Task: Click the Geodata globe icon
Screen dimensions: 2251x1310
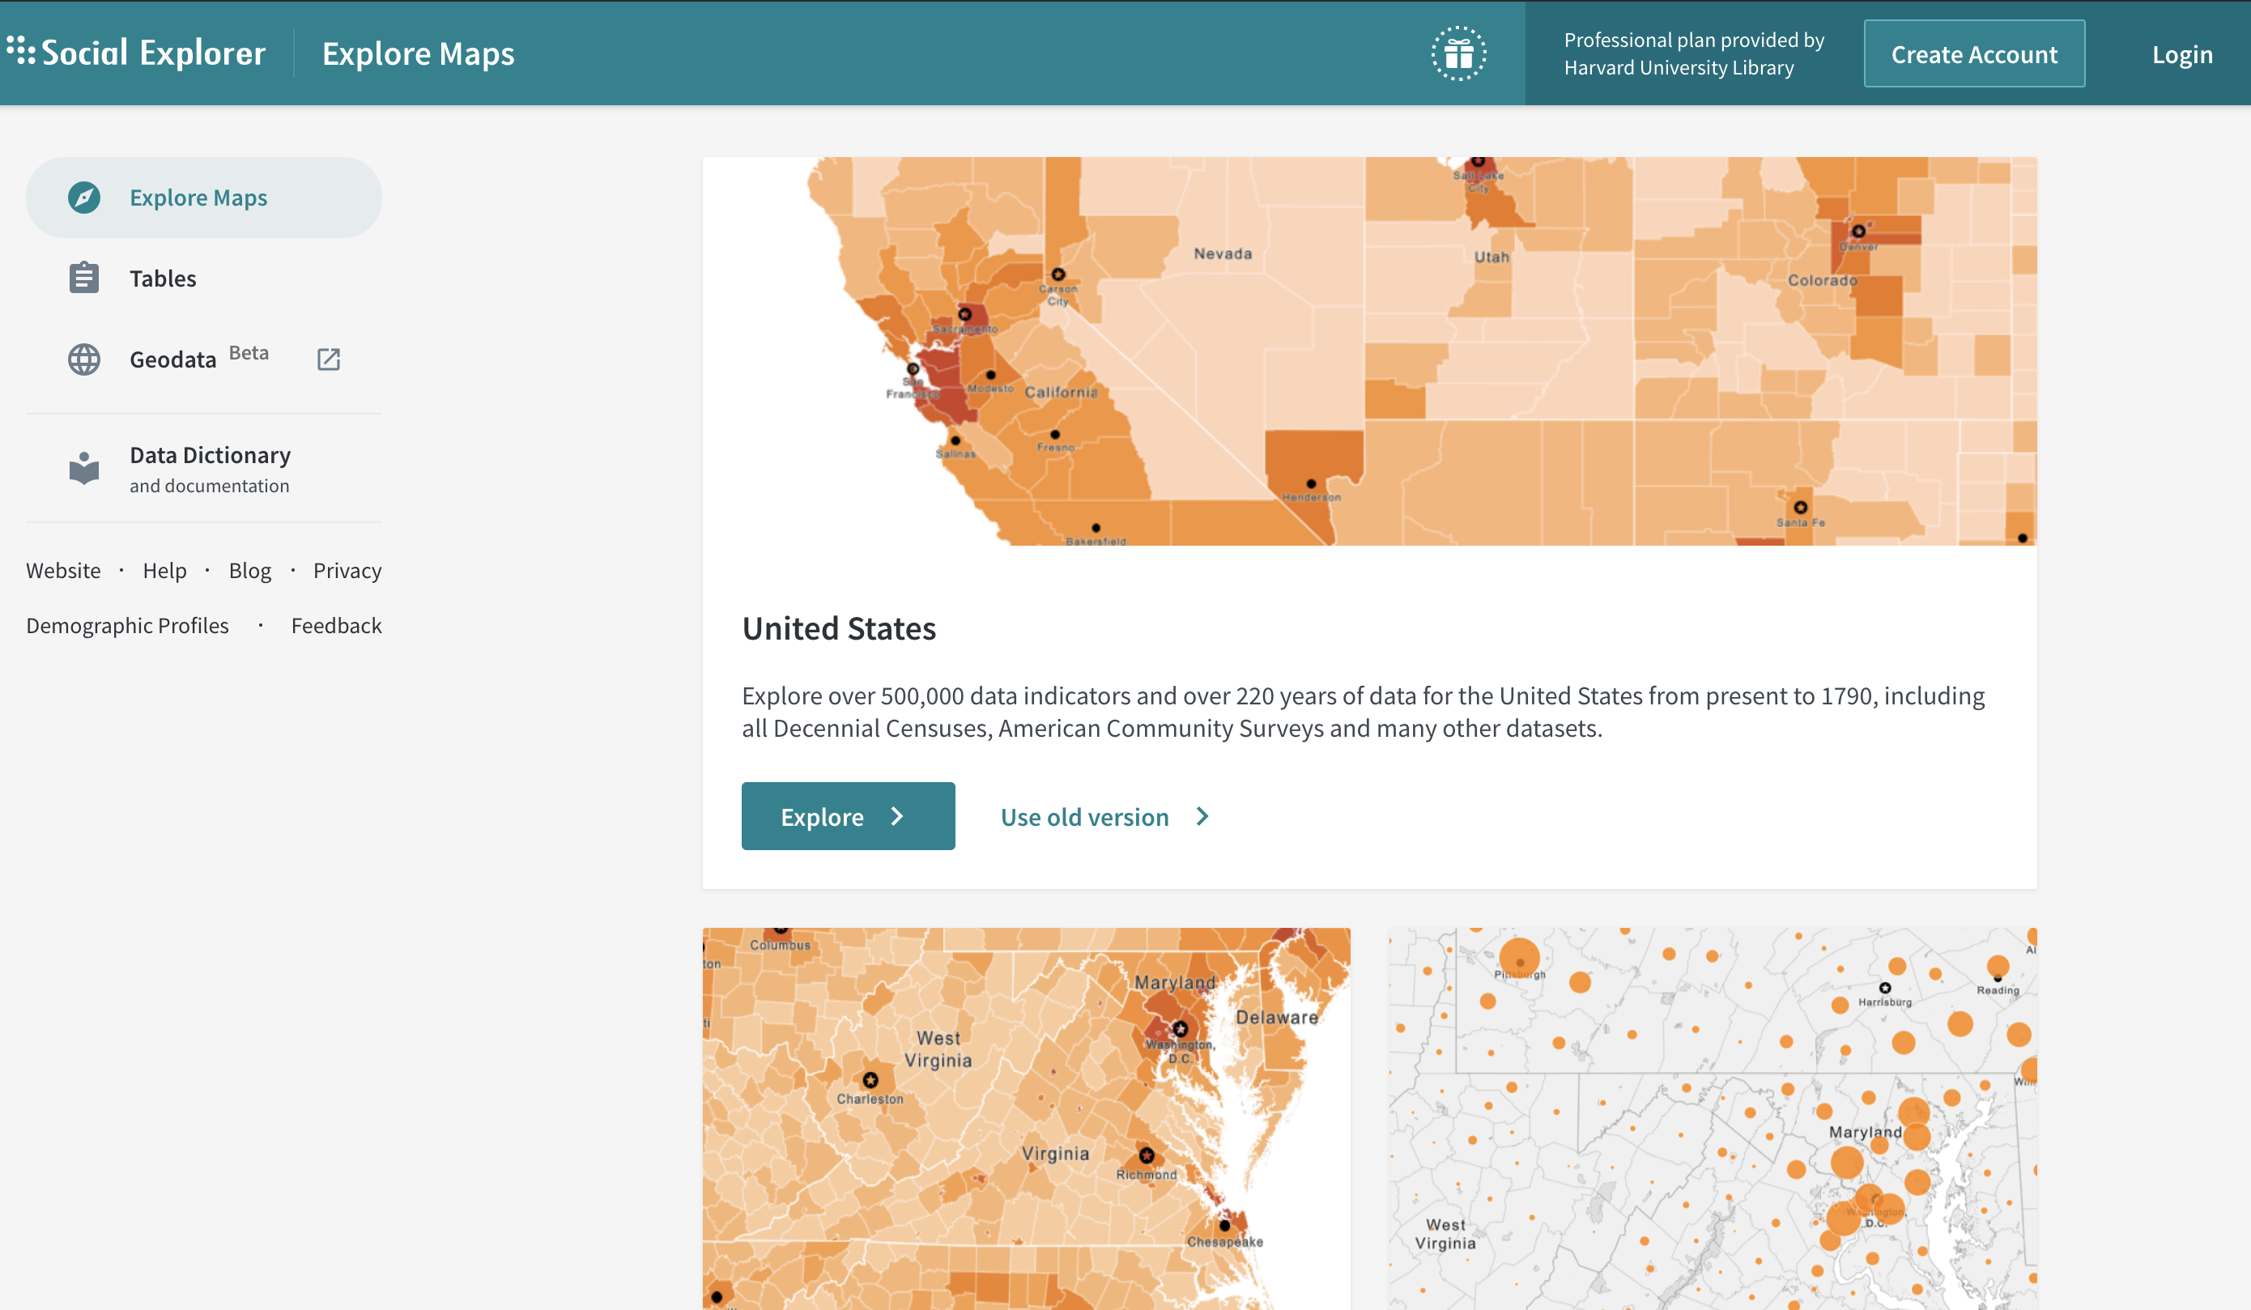Action: coord(84,359)
